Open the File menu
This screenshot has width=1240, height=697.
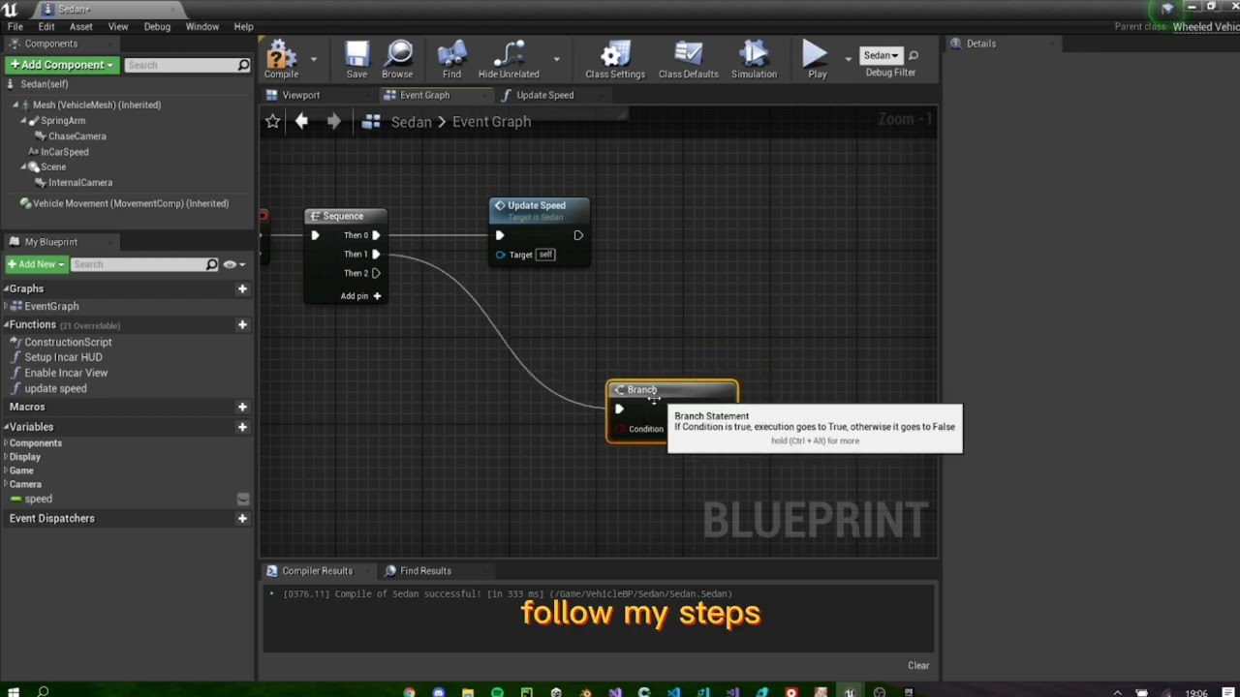(x=15, y=27)
